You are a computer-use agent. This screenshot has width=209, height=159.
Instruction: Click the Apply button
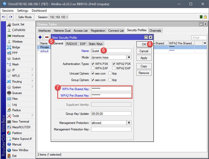[144, 58]
